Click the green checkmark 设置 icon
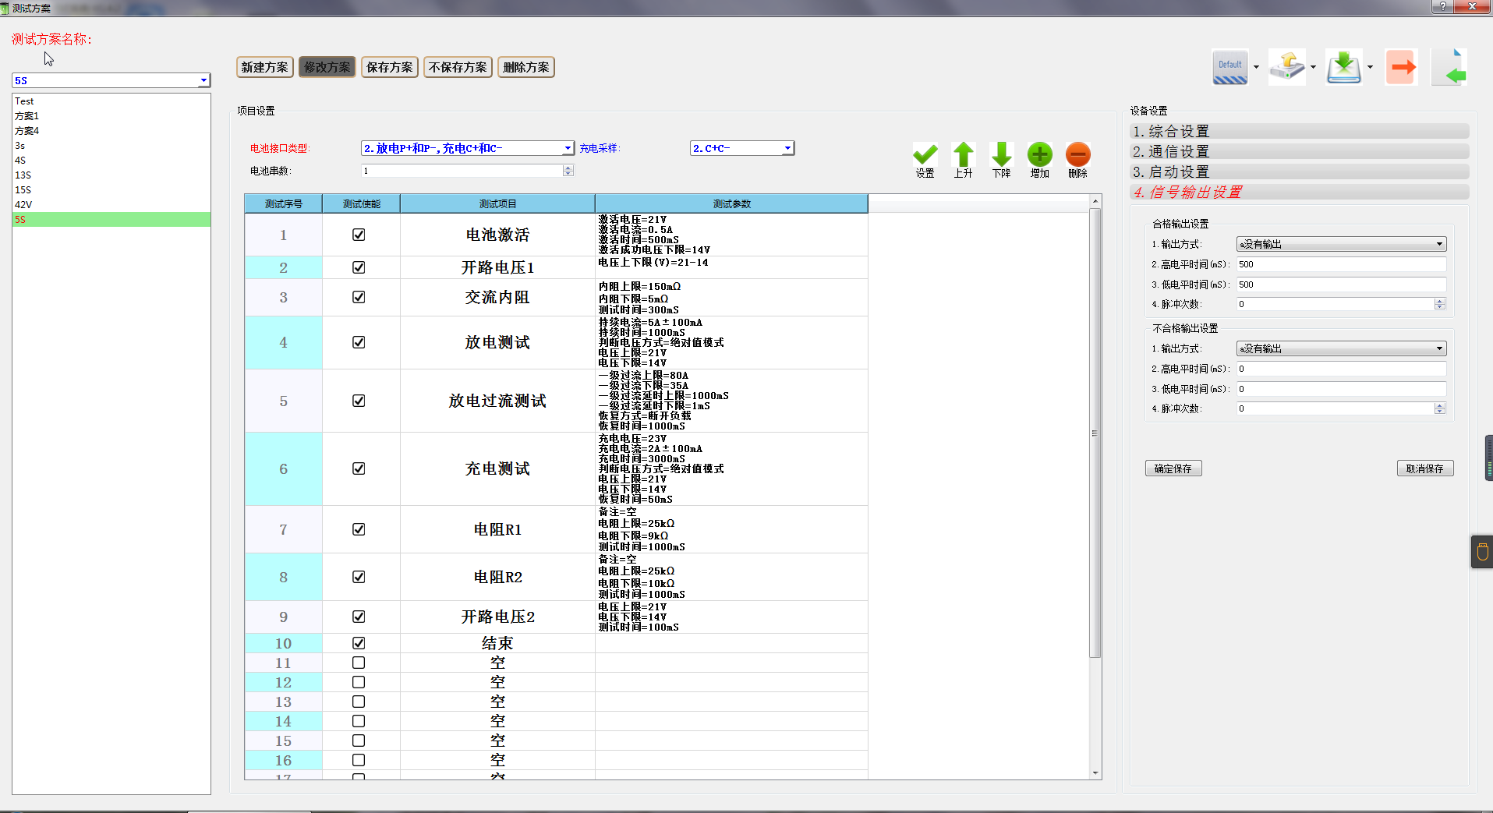This screenshot has width=1493, height=813. point(925,155)
